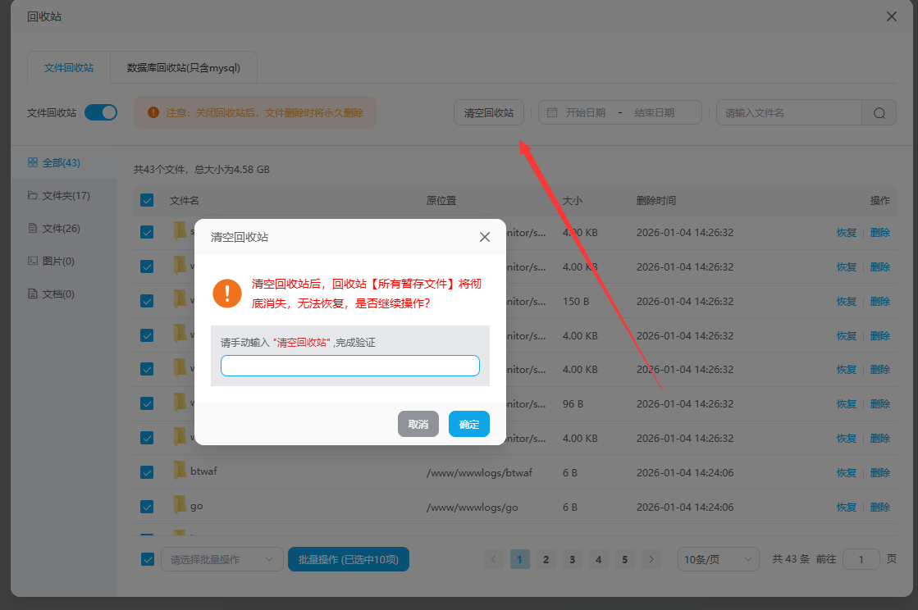Click the btwaf folder icon

tap(180, 471)
